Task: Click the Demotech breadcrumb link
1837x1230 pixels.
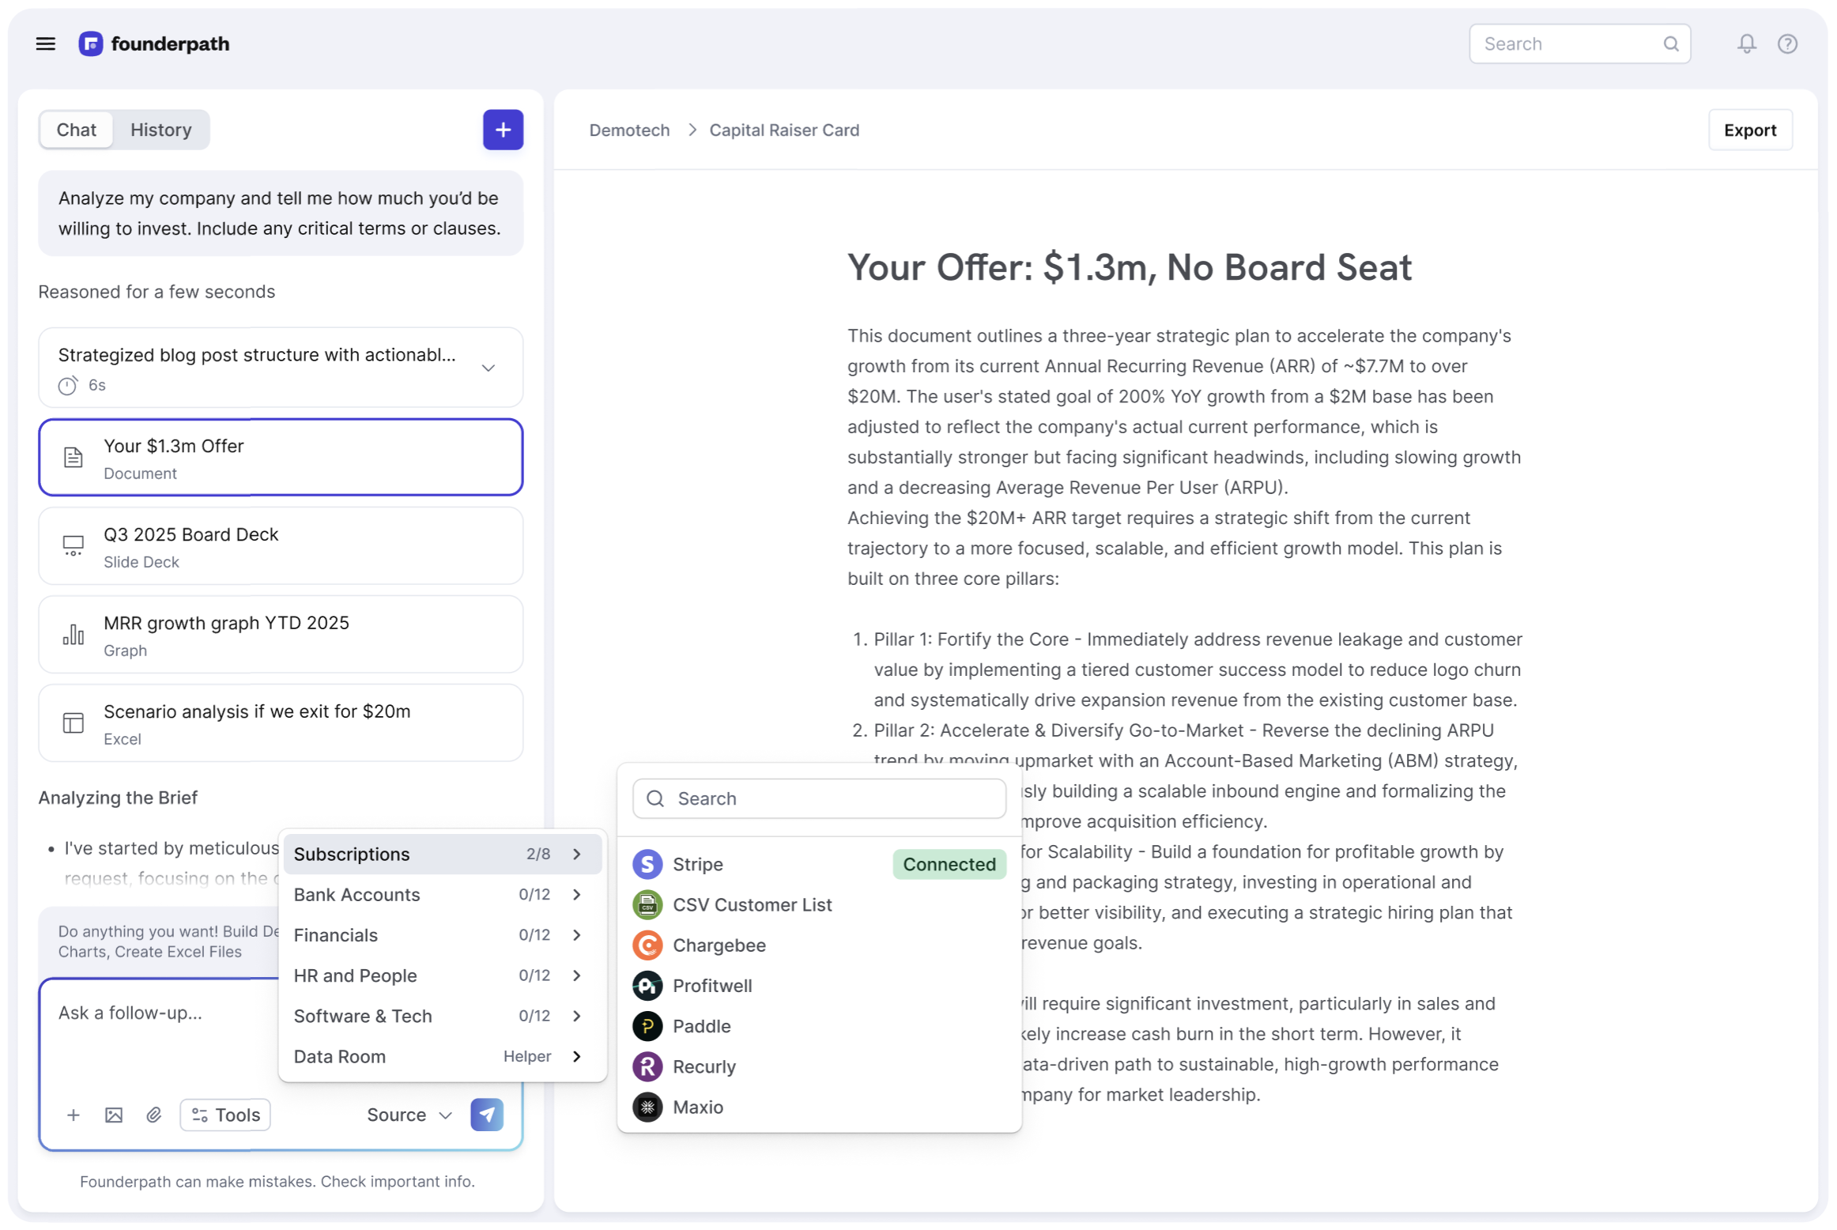Action: (x=628, y=130)
